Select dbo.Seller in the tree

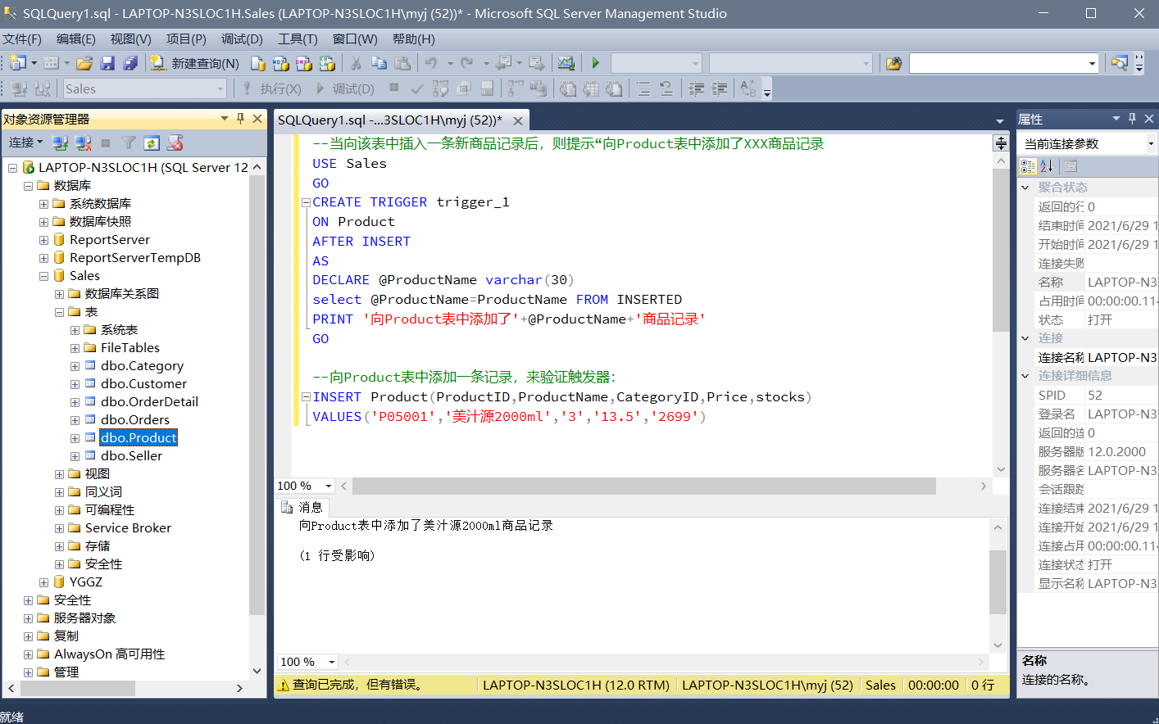point(131,456)
